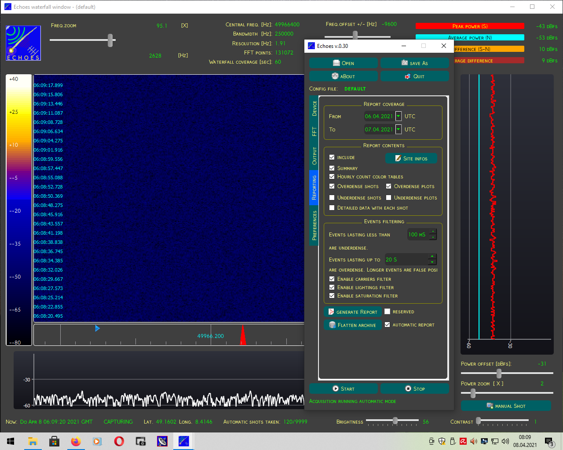Open satellite dish app in taskbar
This screenshot has height=450, width=563.
point(162,441)
